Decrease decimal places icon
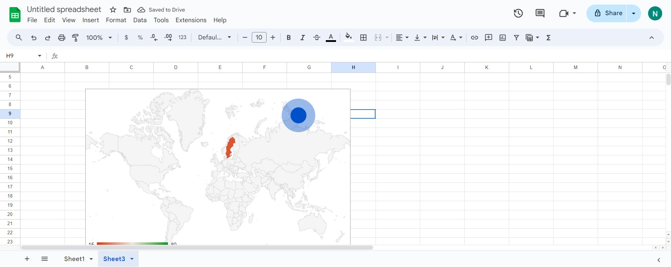The height and width of the screenshot is (267, 671). pyautogui.click(x=154, y=37)
